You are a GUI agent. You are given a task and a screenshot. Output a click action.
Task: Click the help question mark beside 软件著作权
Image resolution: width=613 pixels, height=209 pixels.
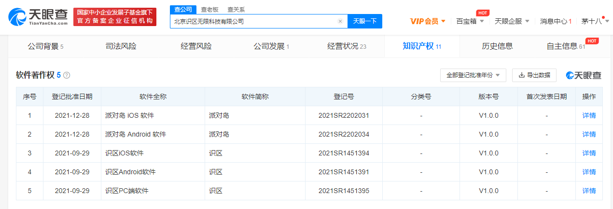click(x=67, y=75)
